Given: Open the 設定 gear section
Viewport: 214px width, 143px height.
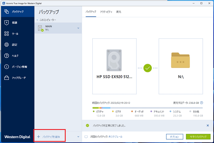Looking at the screenshot, I should (18, 45).
